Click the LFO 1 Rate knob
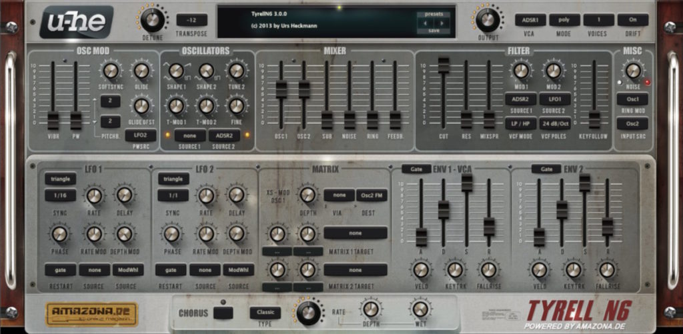The width and height of the screenshot is (683, 334). [x=94, y=195]
